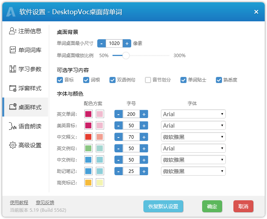Viewport: 267px width, 219px height.
Task: Click the 桌面样式 desktop style icon
Action: [13, 107]
